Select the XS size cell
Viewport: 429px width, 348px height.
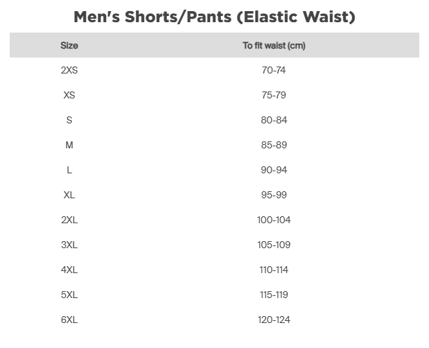tap(69, 95)
